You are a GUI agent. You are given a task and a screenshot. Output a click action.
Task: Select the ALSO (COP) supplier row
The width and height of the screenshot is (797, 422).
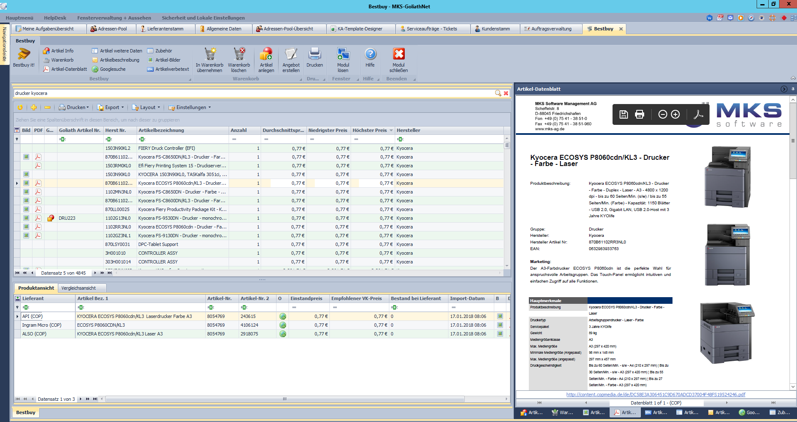pyautogui.click(x=262, y=334)
